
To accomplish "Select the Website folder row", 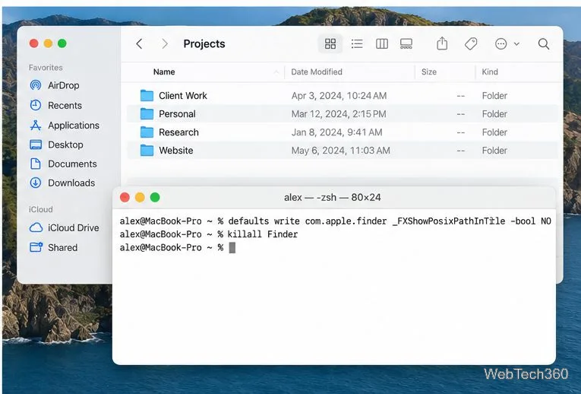I will pos(343,151).
